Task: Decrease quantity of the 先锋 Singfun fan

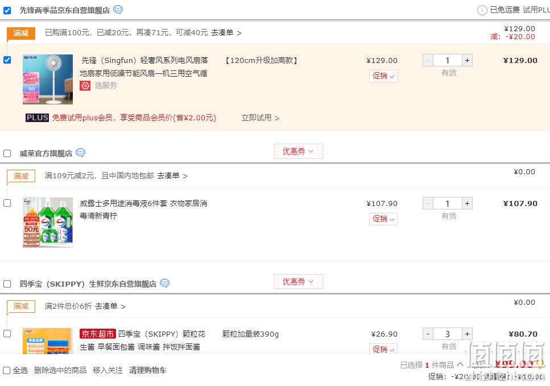Action: pos(428,61)
